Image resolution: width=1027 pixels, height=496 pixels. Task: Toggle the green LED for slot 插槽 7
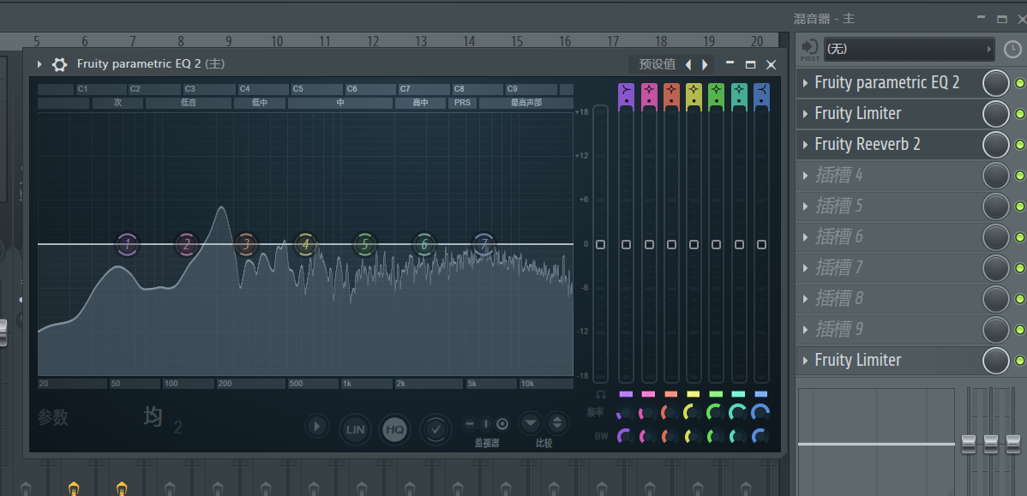(x=1020, y=268)
